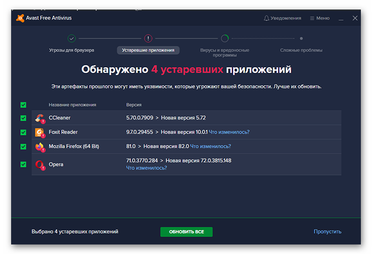Click the Avast logo icon
This screenshot has height=254, width=372.
click(20, 18)
